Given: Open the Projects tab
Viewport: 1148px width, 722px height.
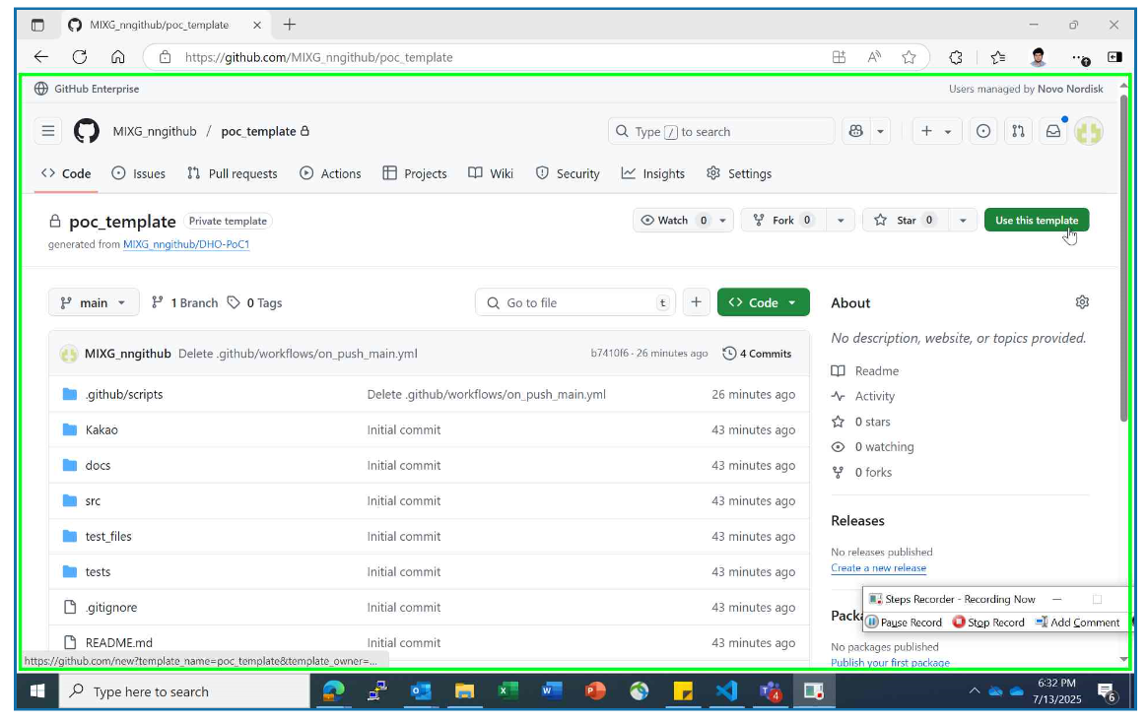Looking at the screenshot, I should pyautogui.click(x=415, y=173).
